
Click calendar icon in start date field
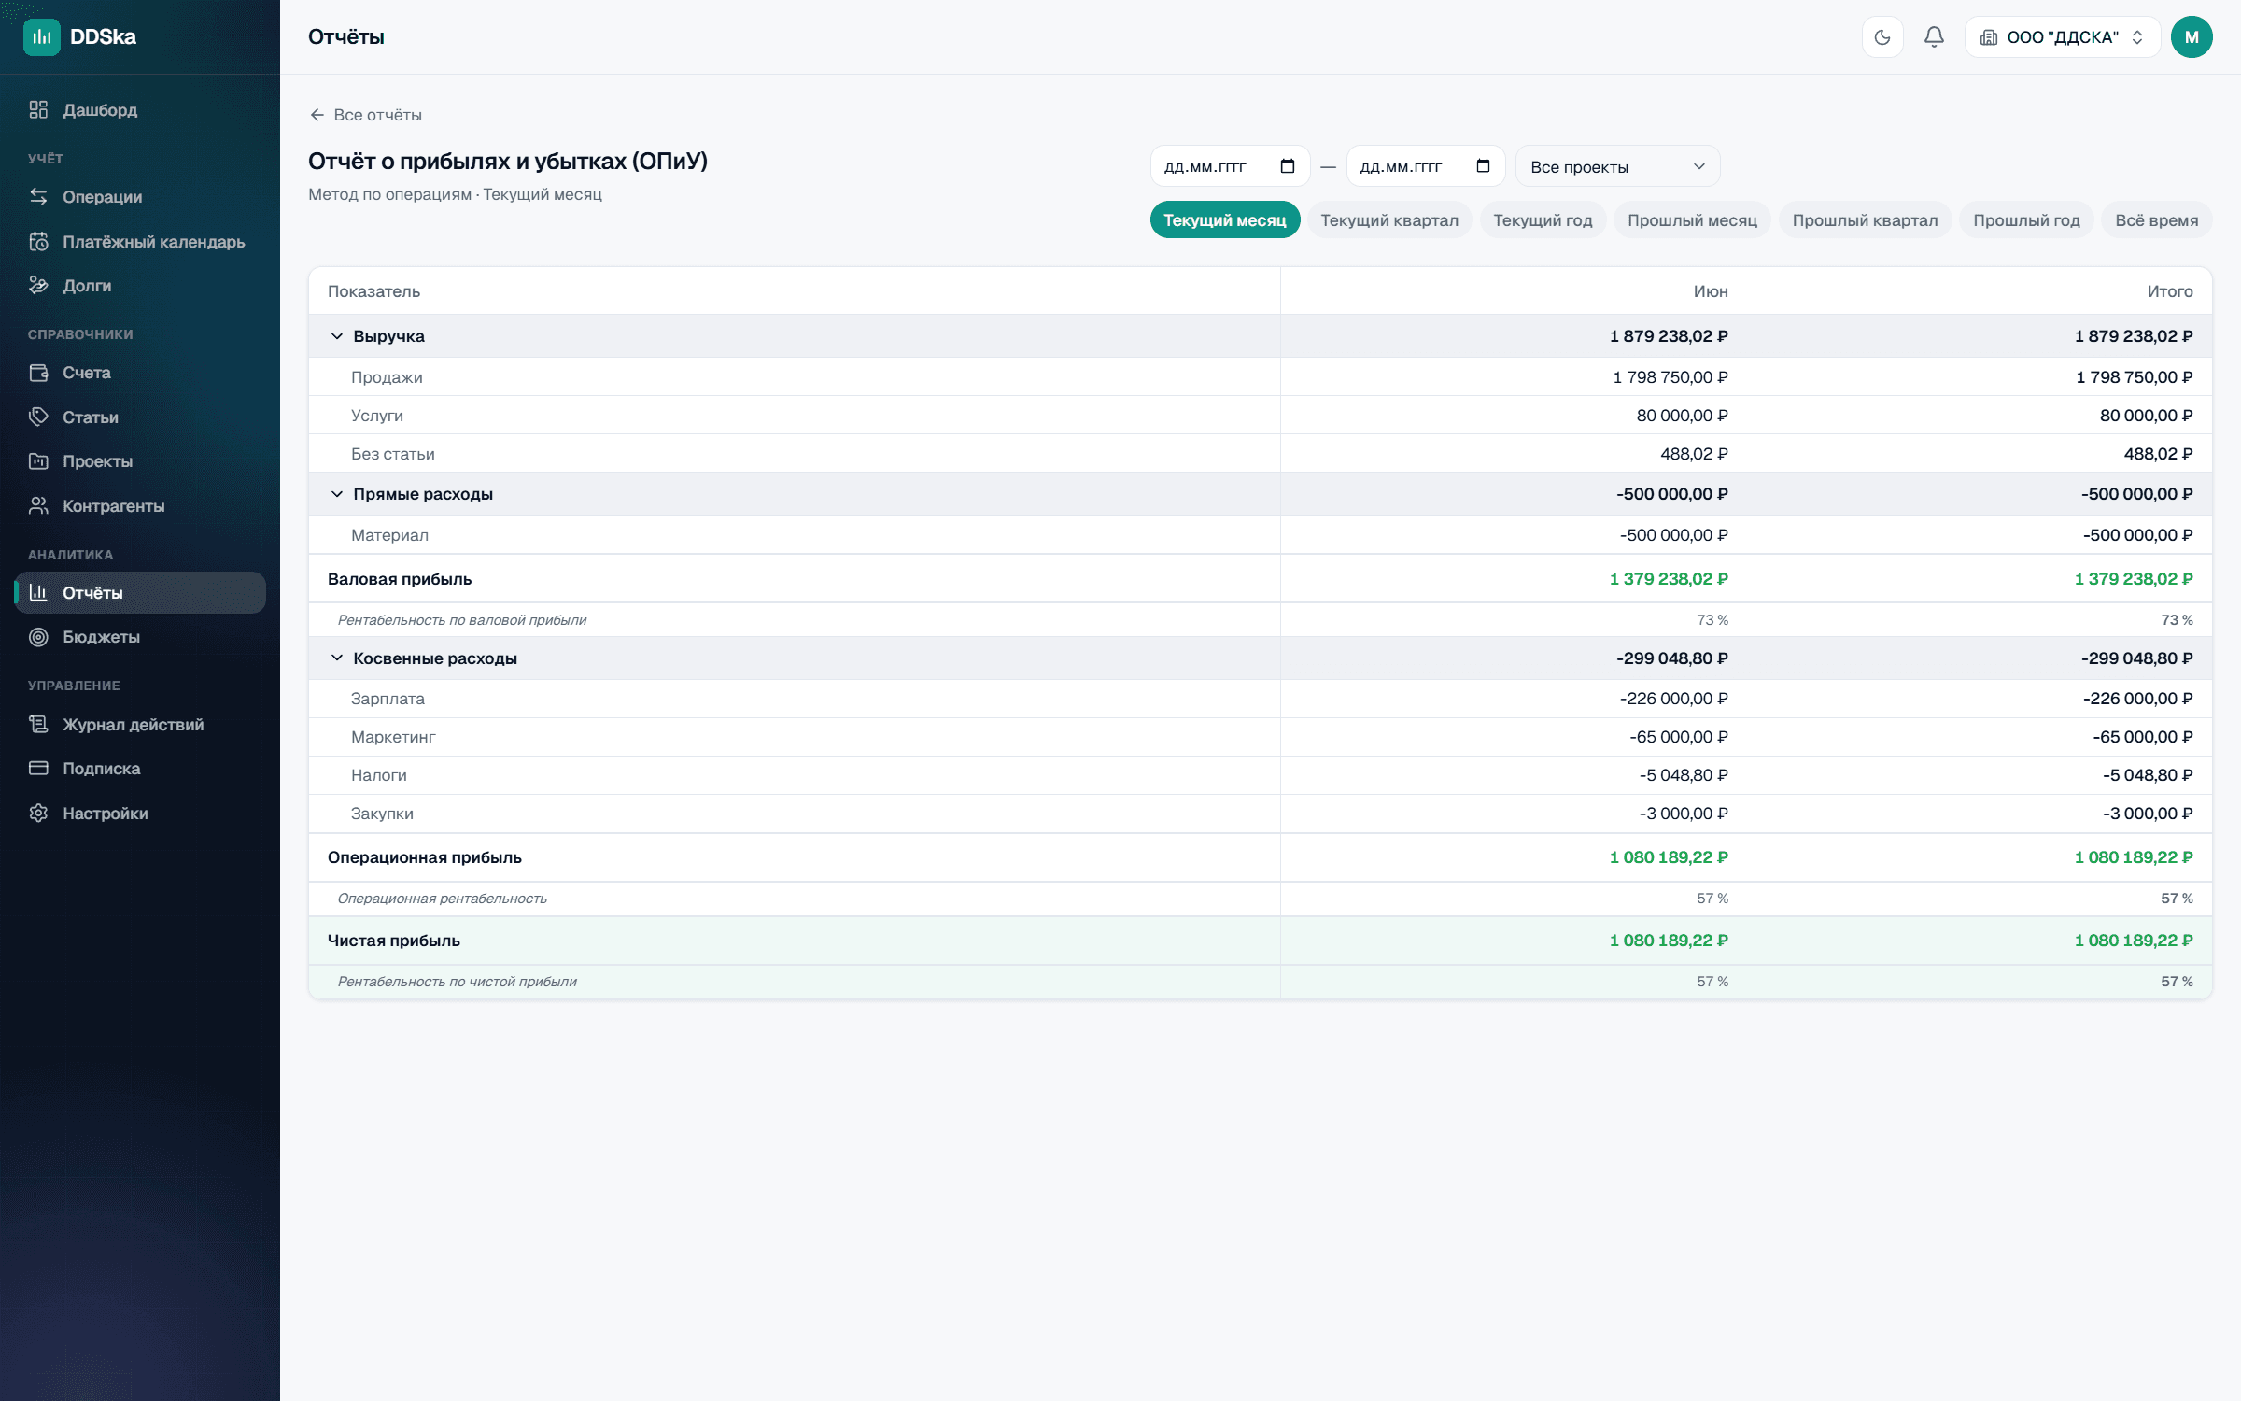1288,166
